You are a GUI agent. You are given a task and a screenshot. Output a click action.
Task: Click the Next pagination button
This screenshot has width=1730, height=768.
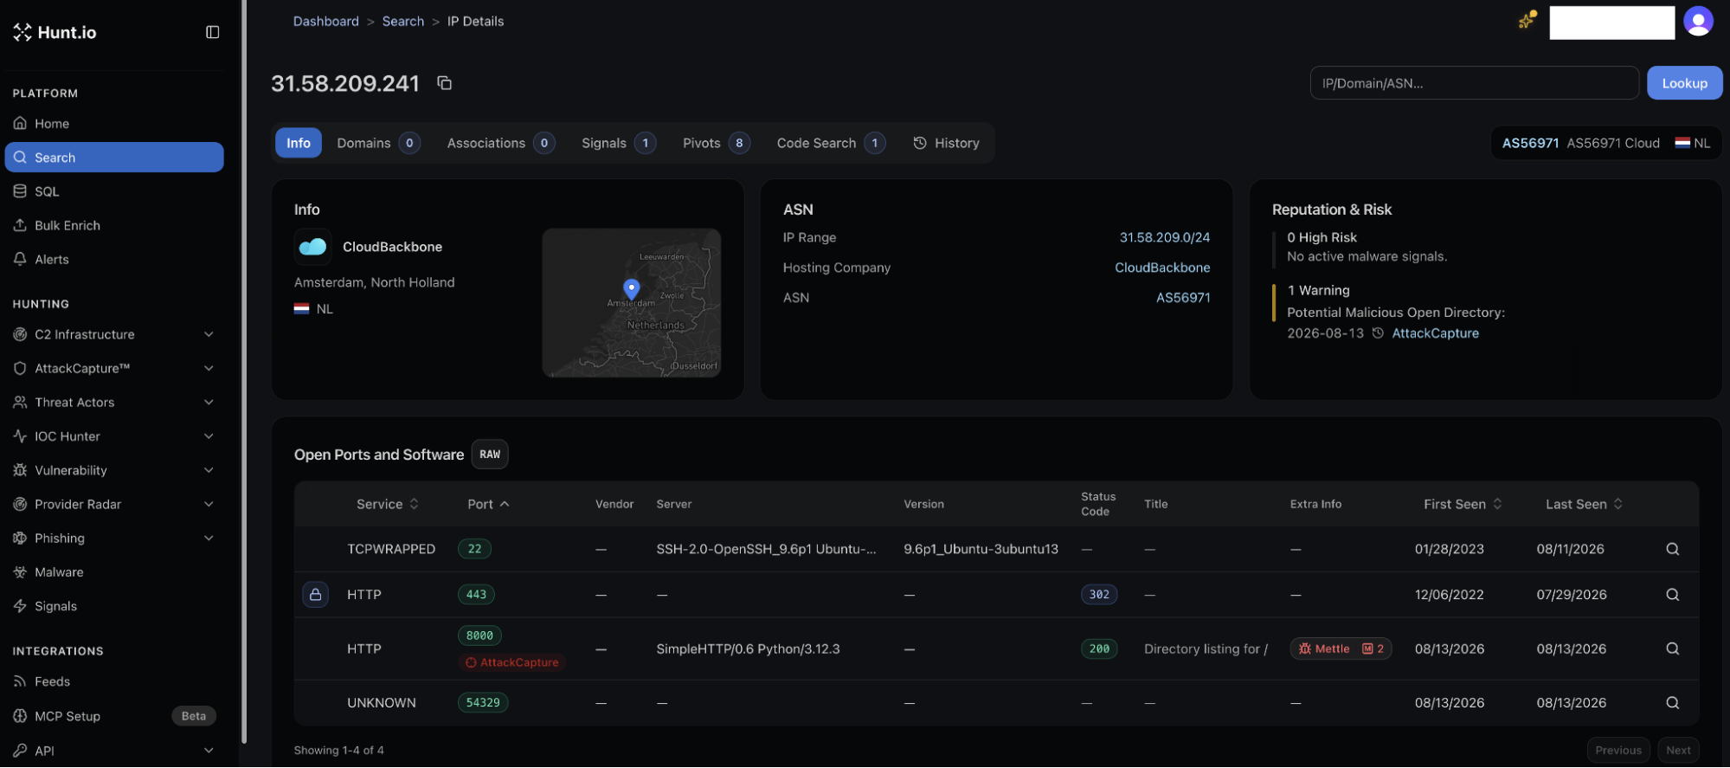coord(1678,751)
